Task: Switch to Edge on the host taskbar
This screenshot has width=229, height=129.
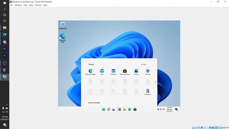Action: (x=5, y=35)
